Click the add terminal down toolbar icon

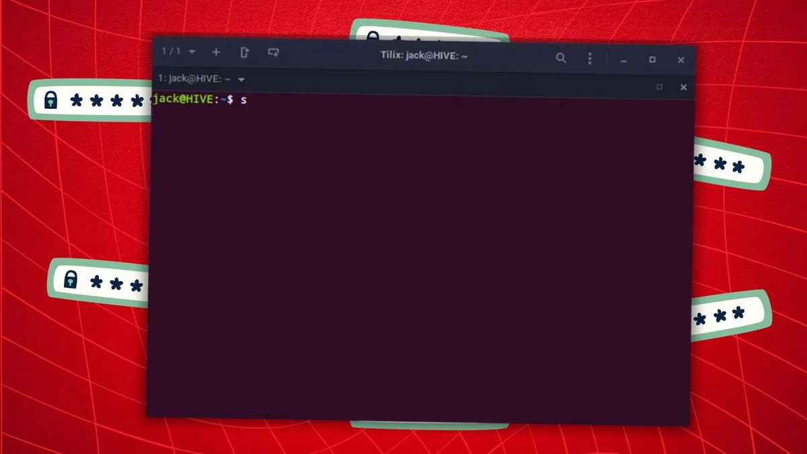[x=273, y=51]
